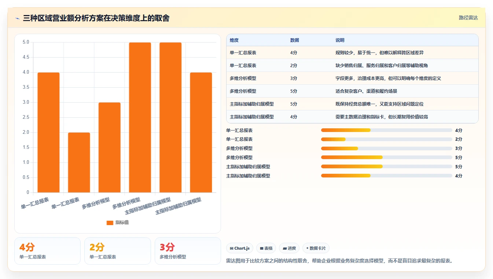Image resolution: width=493 pixels, height=279 pixels.
Task: Click the 维度 column header
Action: click(x=234, y=40)
